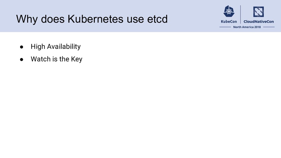Click the CloudNativeCon square logo
Image resolution: width=281 pixels, height=158 pixels.
point(258,12)
